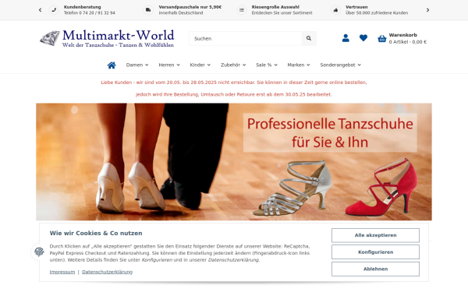Expand the Damen menu

(137, 65)
